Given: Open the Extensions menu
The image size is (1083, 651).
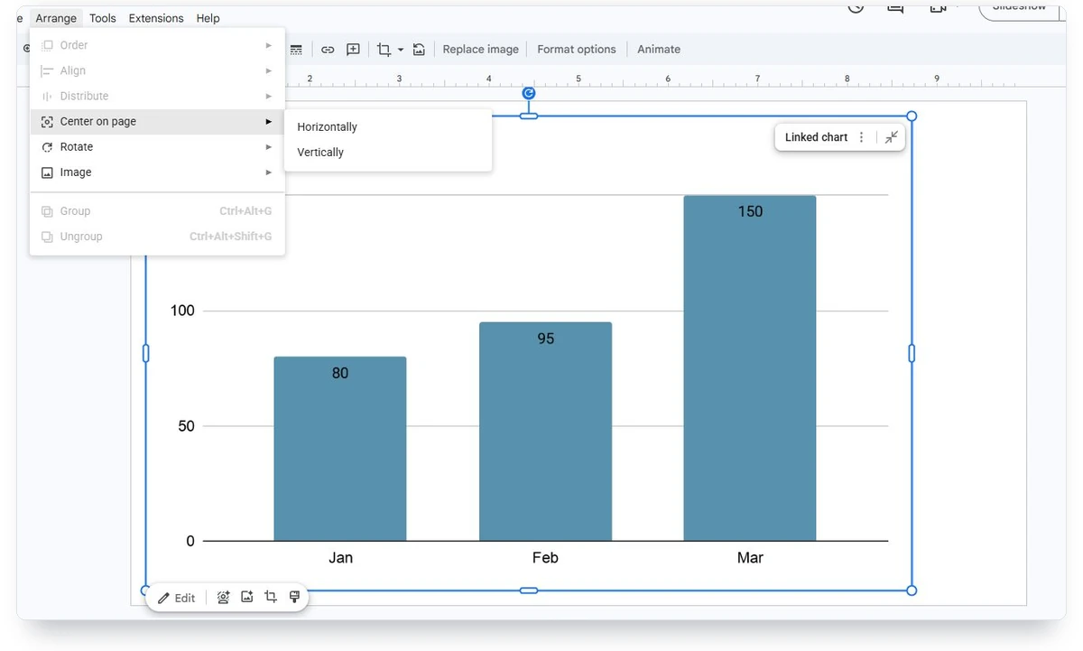Looking at the screenshot, I should coord(156,18).
